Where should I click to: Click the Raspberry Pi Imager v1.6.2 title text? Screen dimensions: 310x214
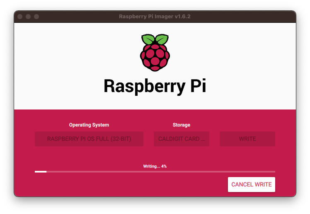(x=155, y=17)
